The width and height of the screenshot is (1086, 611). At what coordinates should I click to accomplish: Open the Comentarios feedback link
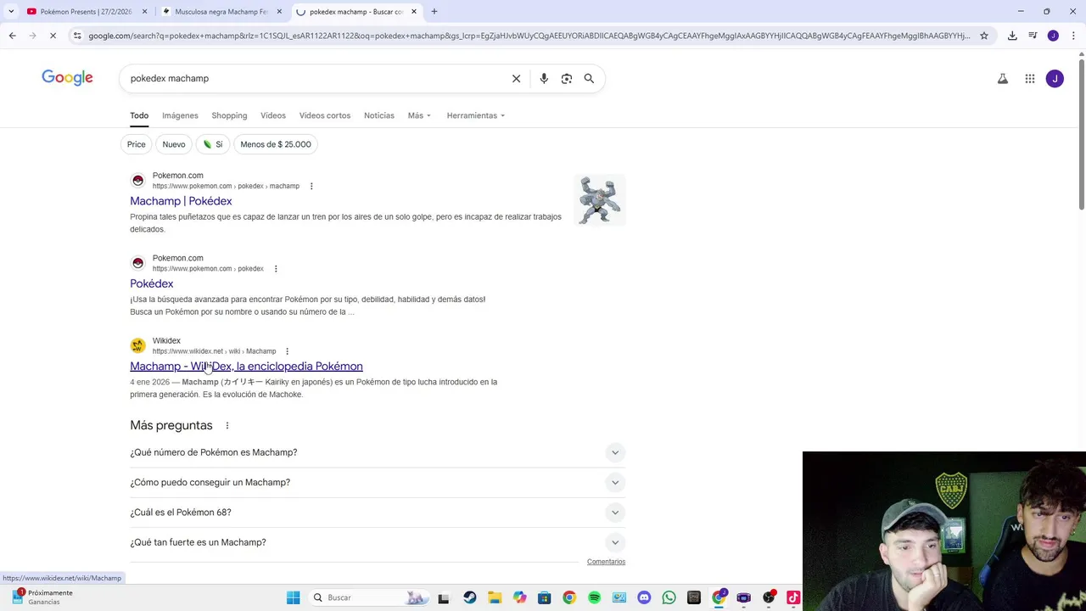point(606,562)
